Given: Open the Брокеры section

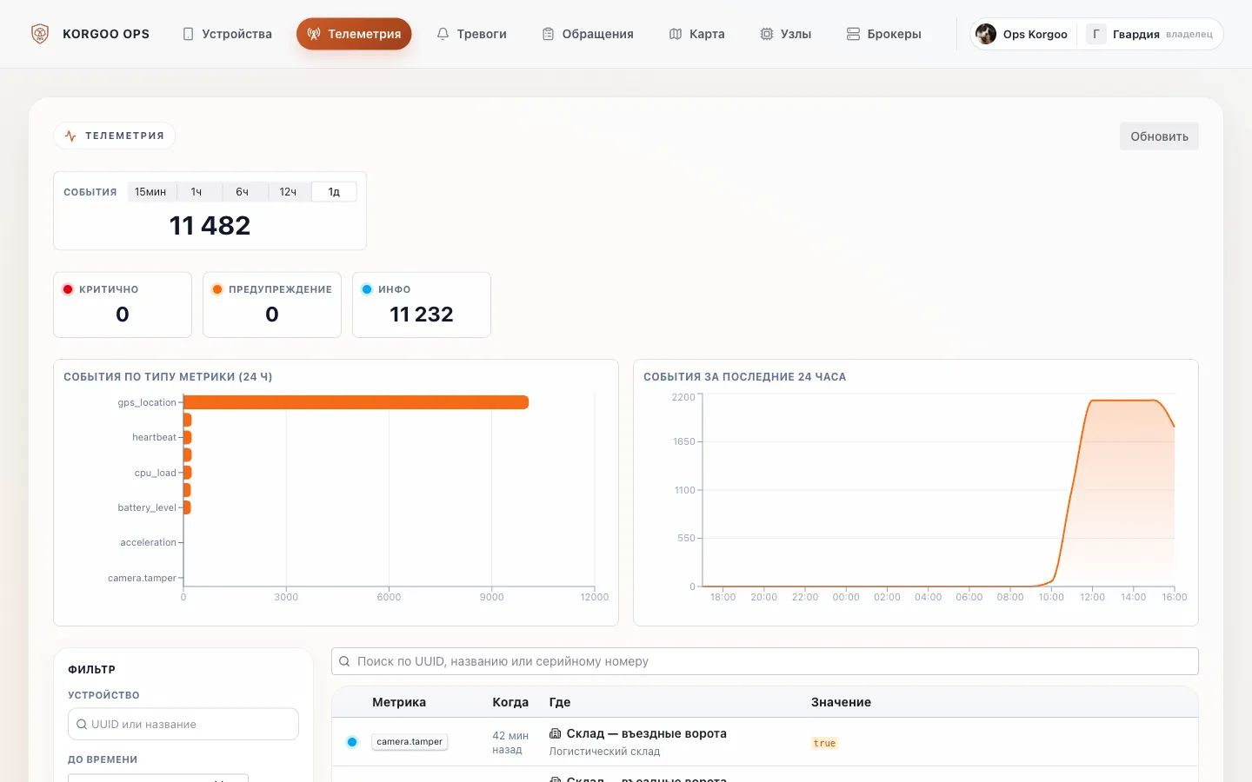Looking at the screenshot, I should point(883,34).
